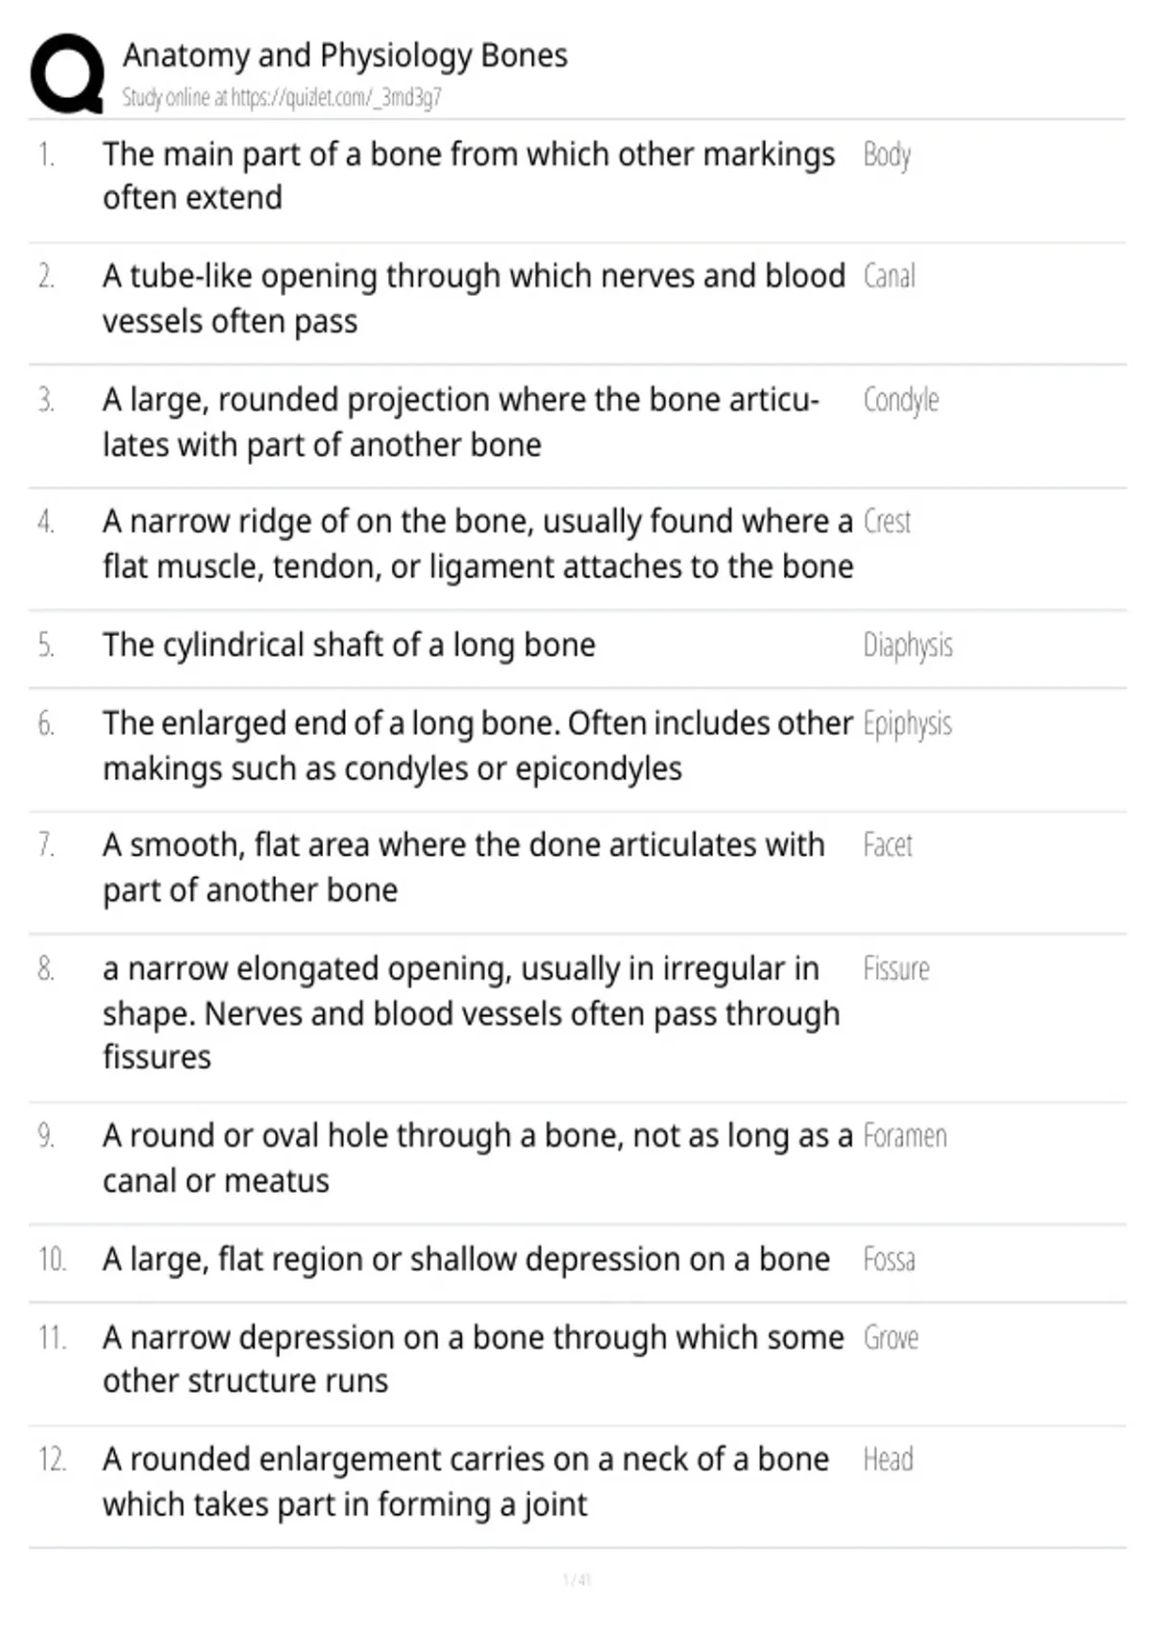Viewport: 1153px width, 1633px height.
Task: Select the Grove term
Action: click(x=891, y=1338)
